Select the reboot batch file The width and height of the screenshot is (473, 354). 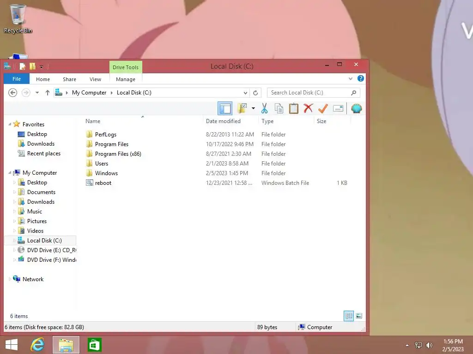103,183
